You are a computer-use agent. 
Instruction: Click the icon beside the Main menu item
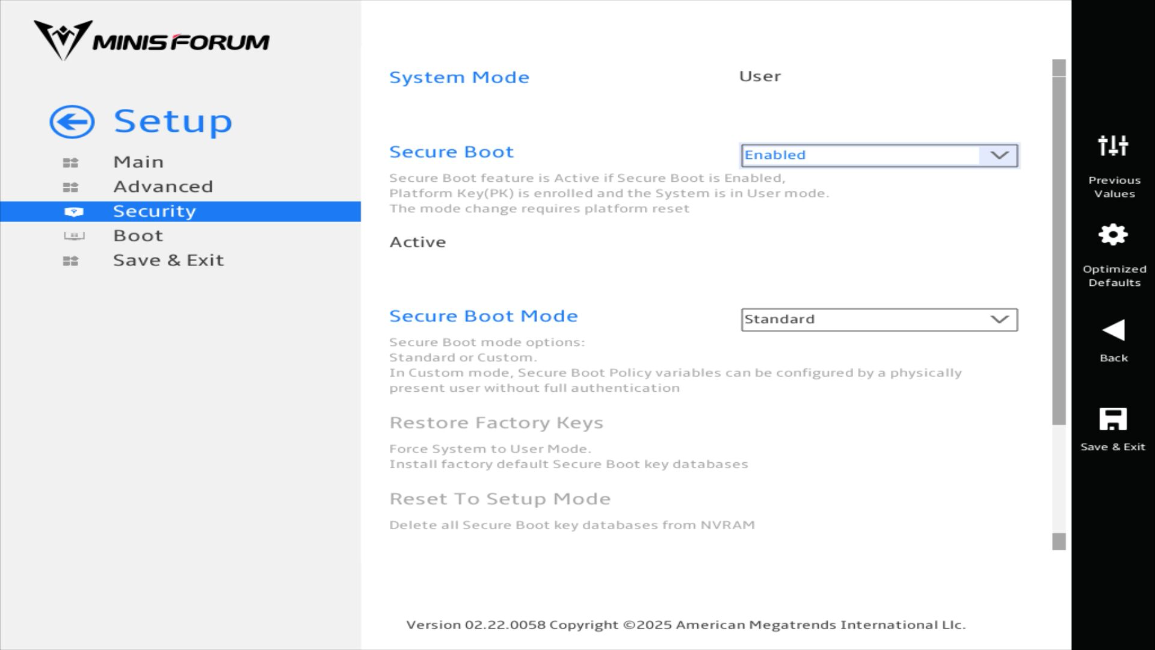coord(70,162)
